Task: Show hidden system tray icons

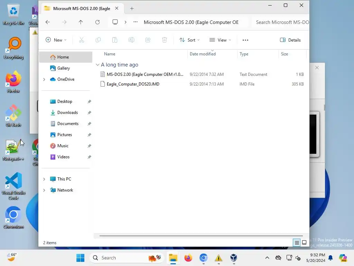Action: click(x=267, y=258)
